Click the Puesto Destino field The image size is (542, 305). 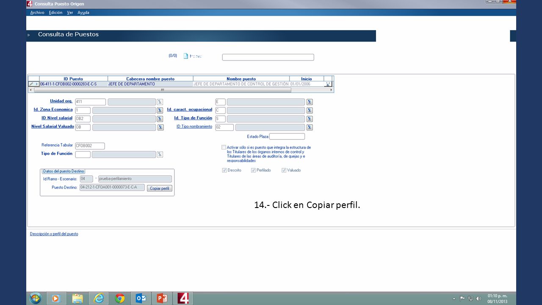[x=112, y=187]
